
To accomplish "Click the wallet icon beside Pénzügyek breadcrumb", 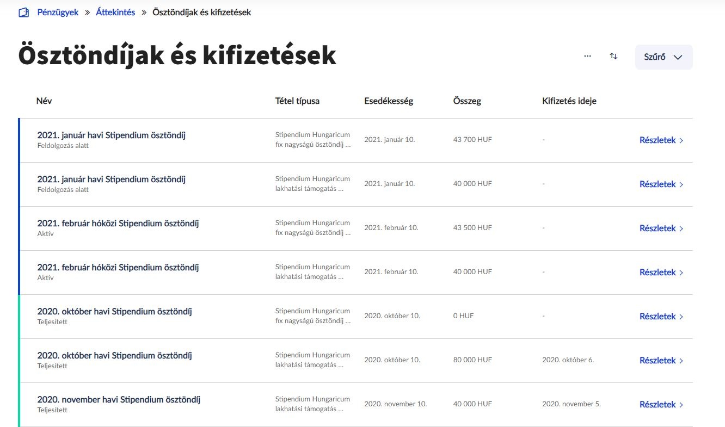I will click(23, 13).
